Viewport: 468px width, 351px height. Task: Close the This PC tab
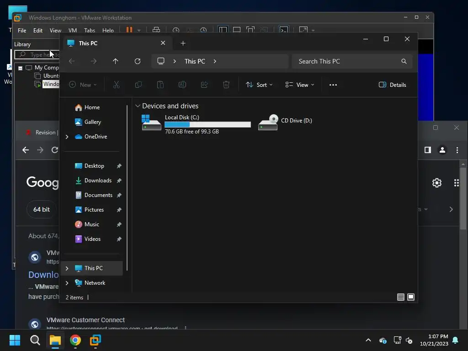pos(163,43)
